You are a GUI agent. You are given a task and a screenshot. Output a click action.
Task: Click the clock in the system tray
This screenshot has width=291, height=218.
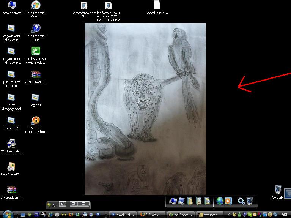(284, 215)
